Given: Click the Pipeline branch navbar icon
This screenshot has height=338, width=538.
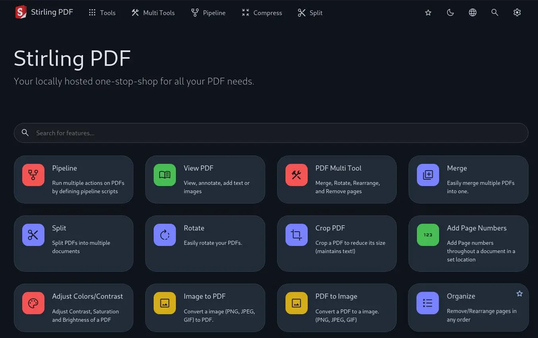Looking at the screenshot, I should pos(195,13).
